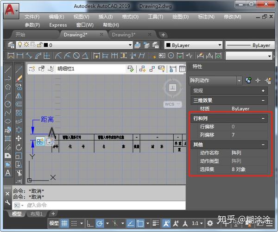Edit the 列偏移 value 7

coord(249,135)
